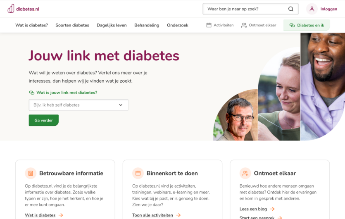
Task: Click the diabetes.nl logo
Action: (x=23, y=9)
